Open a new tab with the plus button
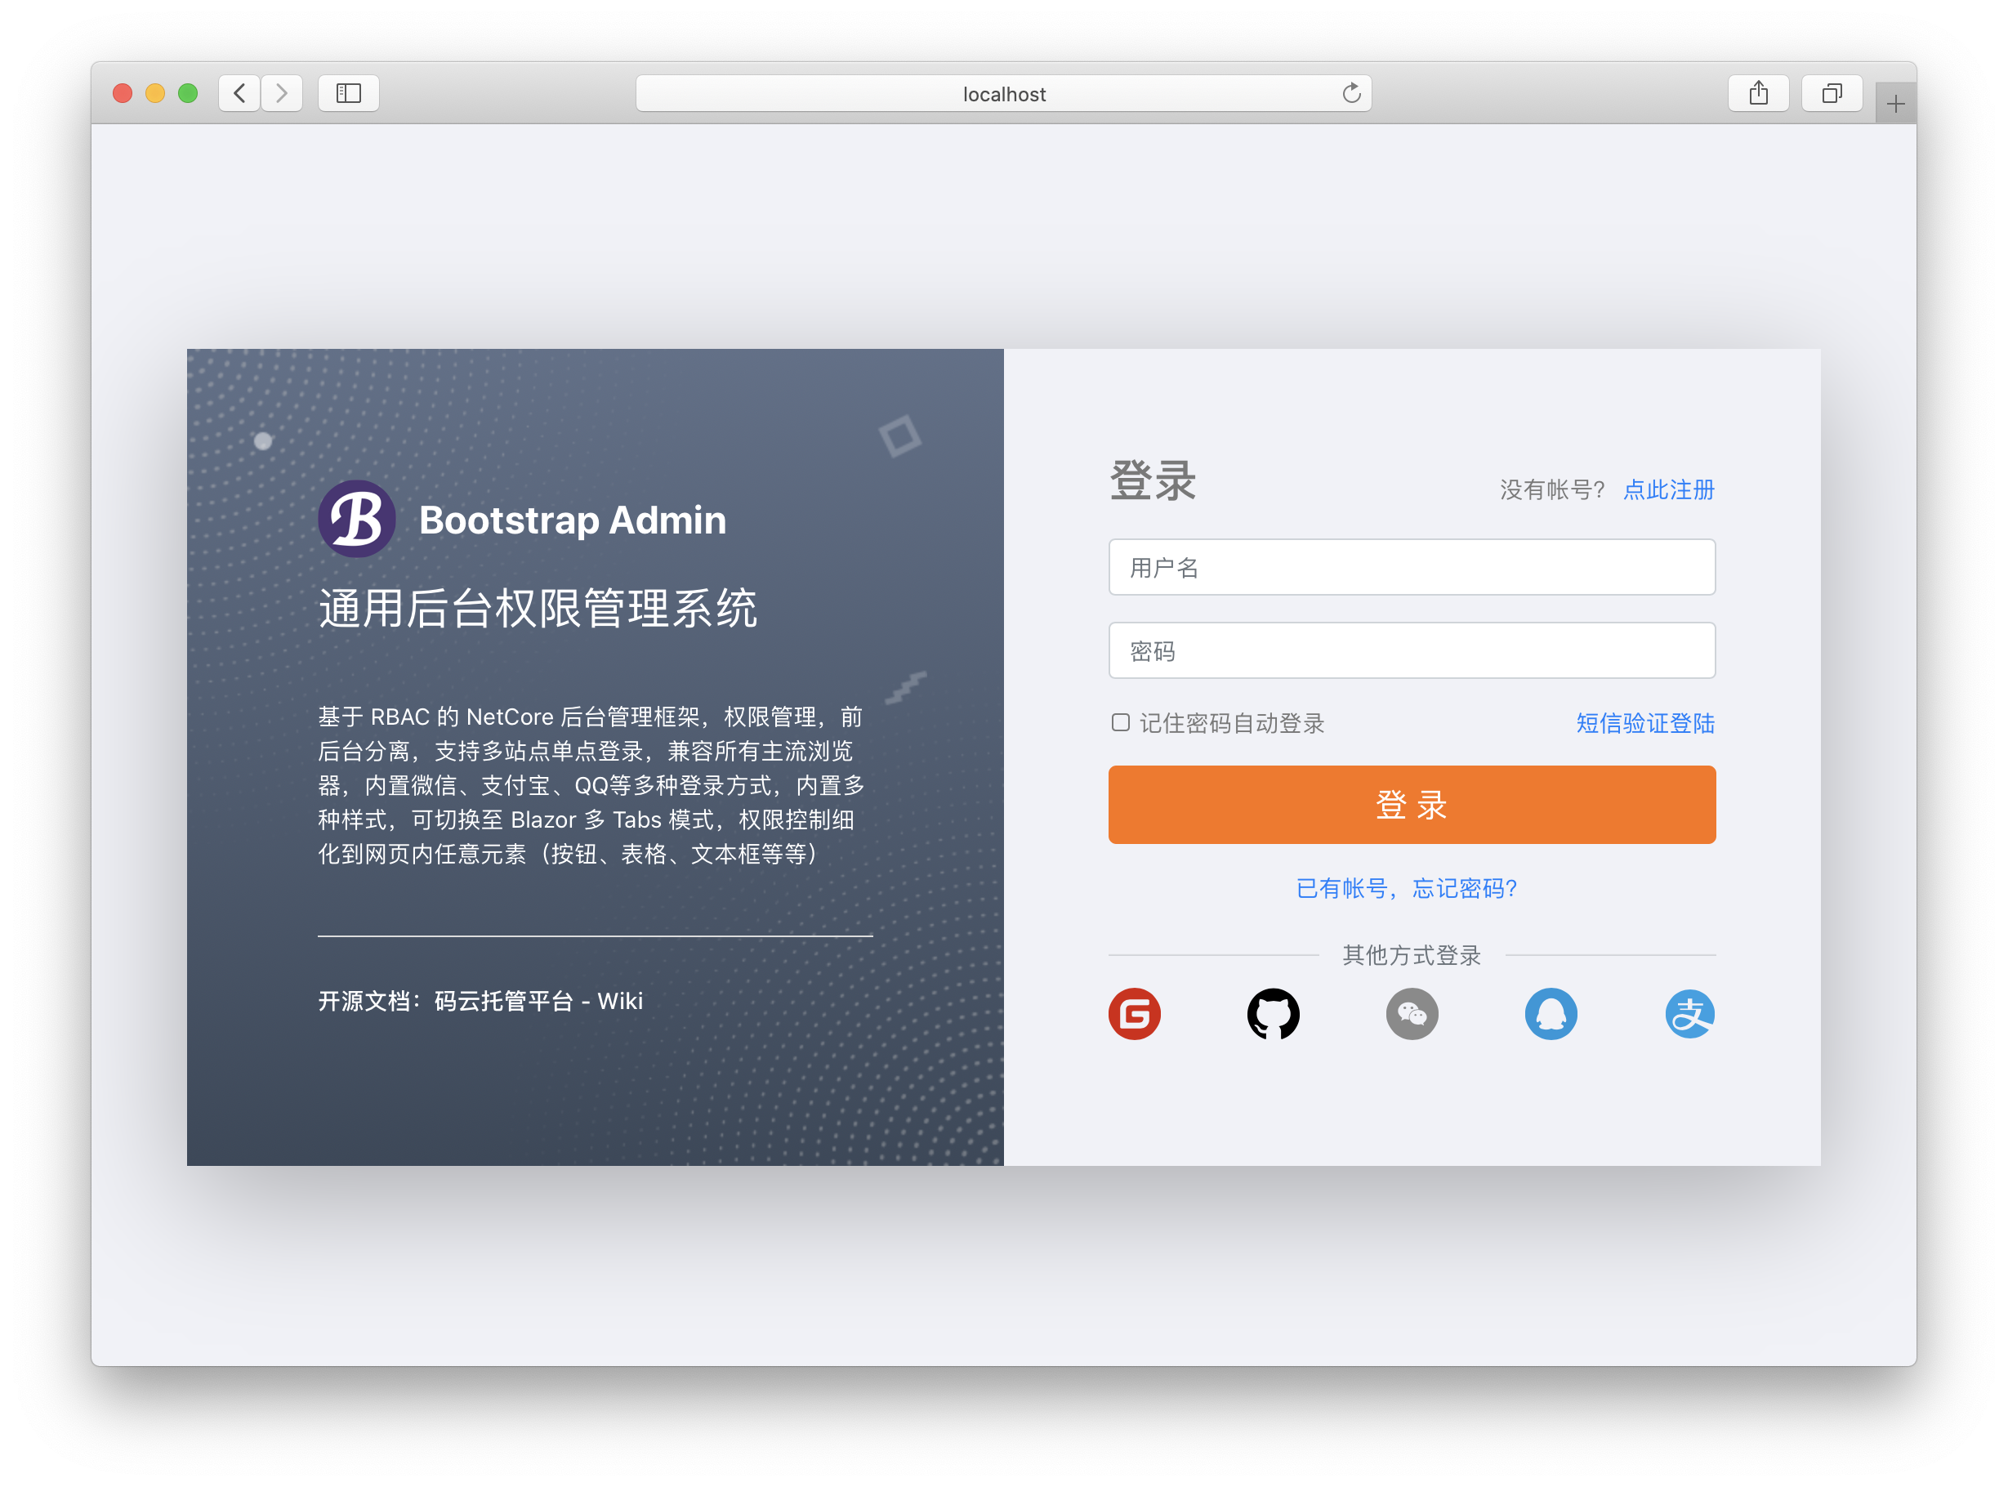The height and width of the screenshot is (1487, 2008). [x=1895, y=104]
